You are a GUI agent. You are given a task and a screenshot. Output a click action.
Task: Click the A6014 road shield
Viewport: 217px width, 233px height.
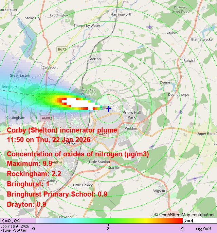[x=57, y=162]
